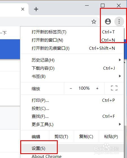This screenshot has height=158, width=127.
Task: Expand 更多工具(L) more tools submenu
Action: coord(72,124)
